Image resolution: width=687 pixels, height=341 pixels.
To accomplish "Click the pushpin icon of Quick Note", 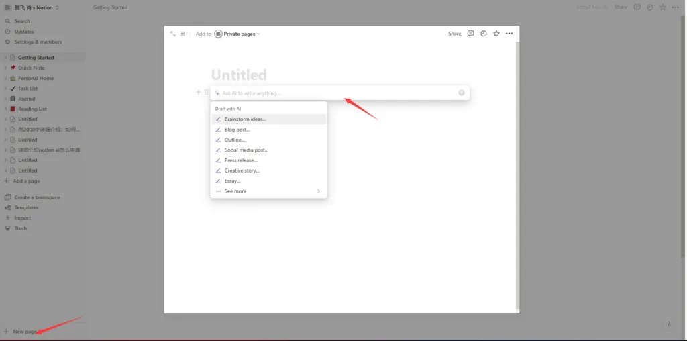I will point(13,68).
